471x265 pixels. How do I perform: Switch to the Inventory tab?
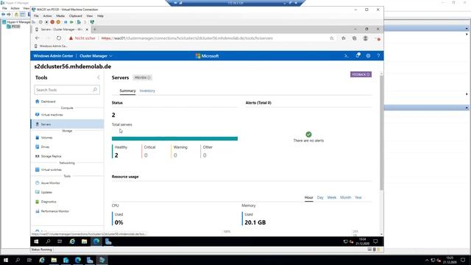[x=147, y=91]
